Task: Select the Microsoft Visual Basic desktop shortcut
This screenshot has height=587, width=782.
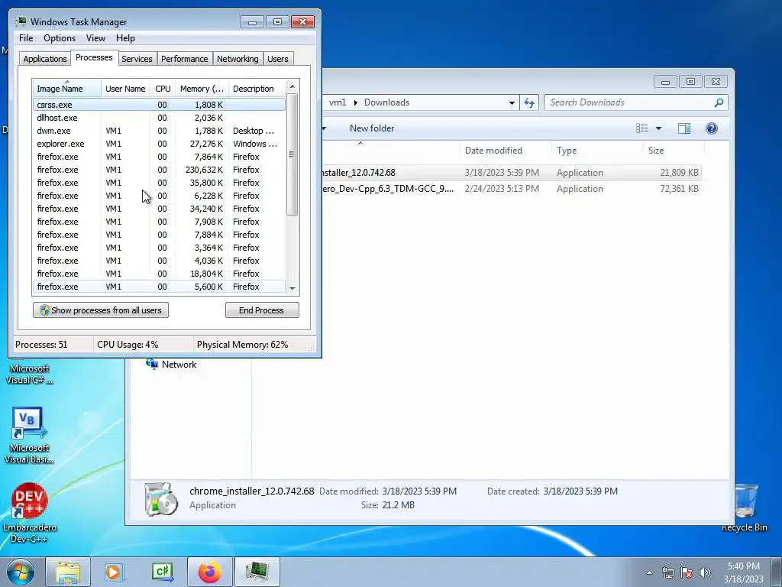Action: [29, 435]
